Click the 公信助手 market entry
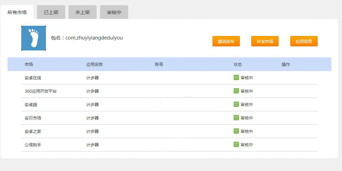Image resolution: width=342 pixels, height=171 pixels. pos(33,145)
